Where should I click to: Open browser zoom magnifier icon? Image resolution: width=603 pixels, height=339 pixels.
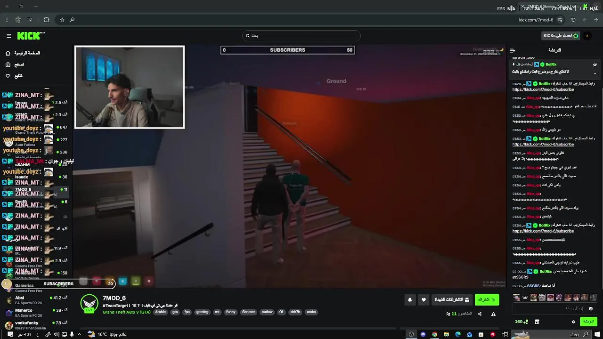72,20
